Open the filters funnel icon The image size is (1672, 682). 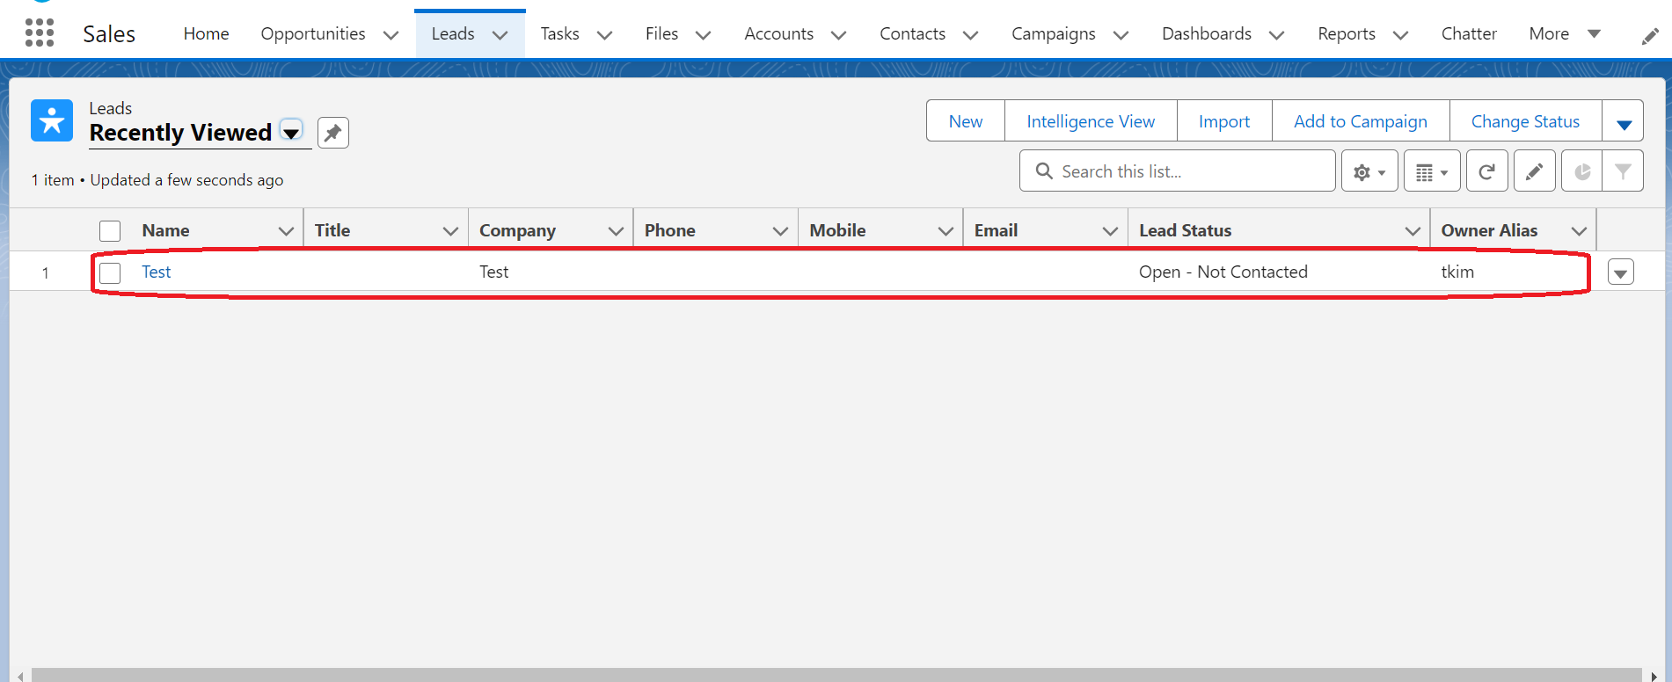click(x=1623, y=171)
